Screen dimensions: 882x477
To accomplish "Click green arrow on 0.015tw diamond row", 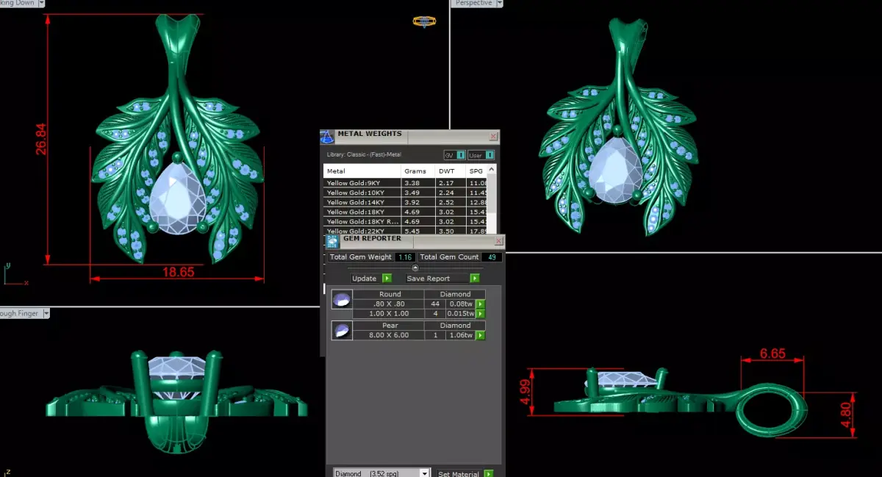I will point(481,314).
